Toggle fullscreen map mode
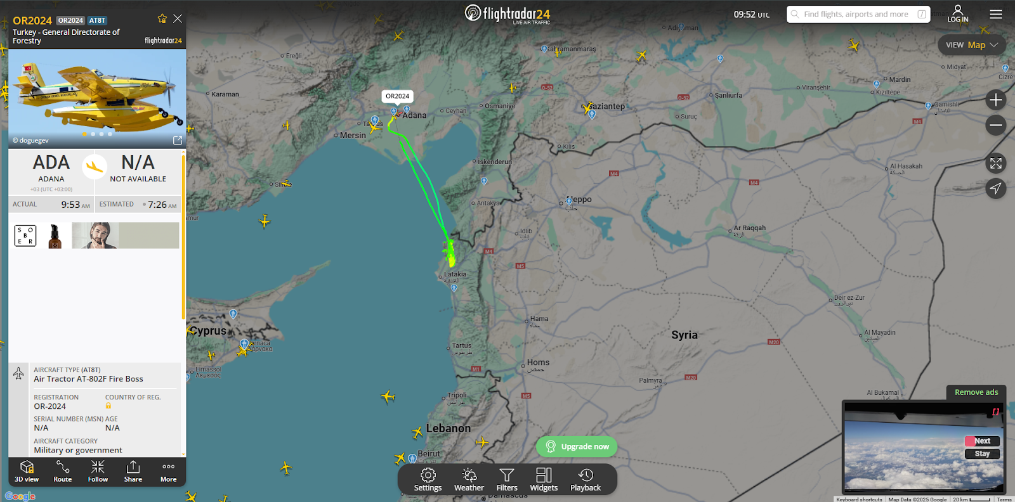Viewport: 1015px width, 502px height. click(996, 164)
